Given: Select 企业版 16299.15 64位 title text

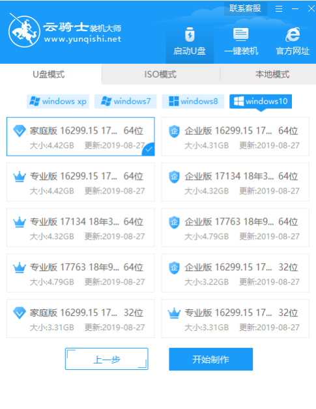Looking at the screenshot, I should tap(241, 131).
